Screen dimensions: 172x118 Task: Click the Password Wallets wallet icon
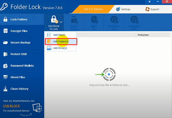point(5,66)
